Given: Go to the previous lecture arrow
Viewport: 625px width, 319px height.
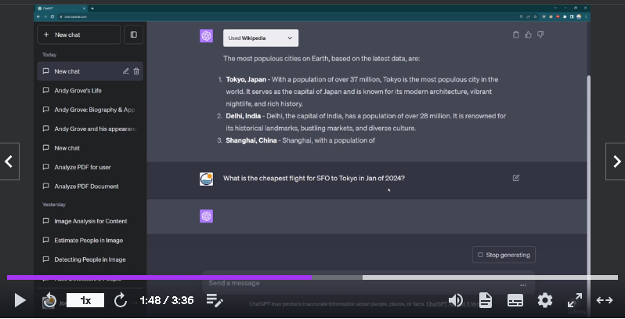Looking at the screenshot, I should point(9,161).
